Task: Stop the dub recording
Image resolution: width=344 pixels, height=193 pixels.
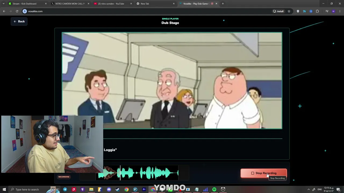Action: 264,173
